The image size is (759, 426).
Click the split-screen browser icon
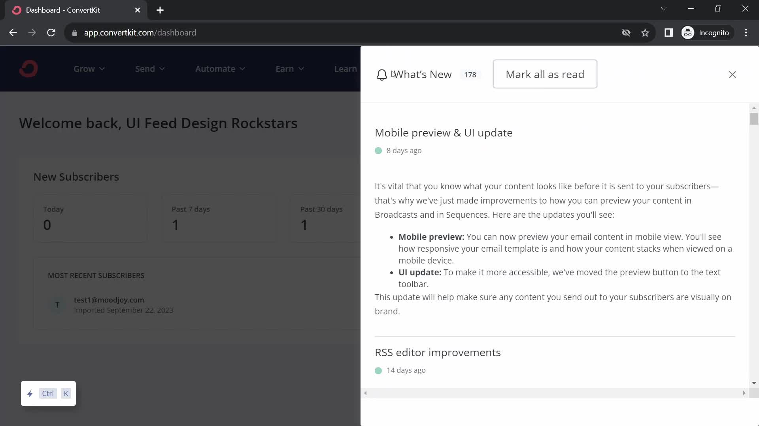[x=669, y=33]
